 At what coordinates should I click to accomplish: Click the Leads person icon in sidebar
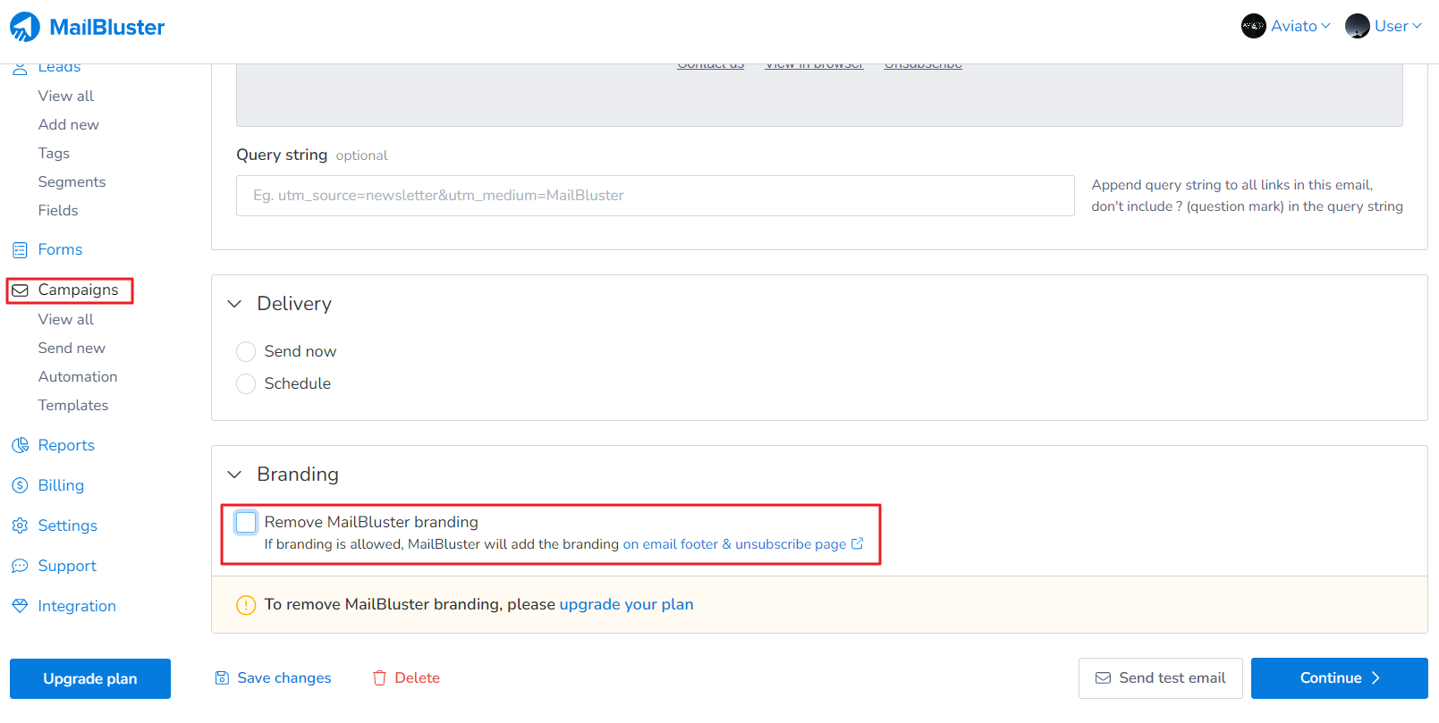[x=20, y=68]
